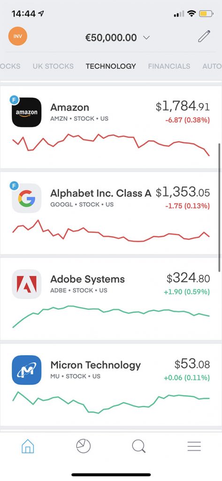Open the hamburger menu icon
Image resolution: width=222 pixels, height=481 pixels.
point(194,446)
